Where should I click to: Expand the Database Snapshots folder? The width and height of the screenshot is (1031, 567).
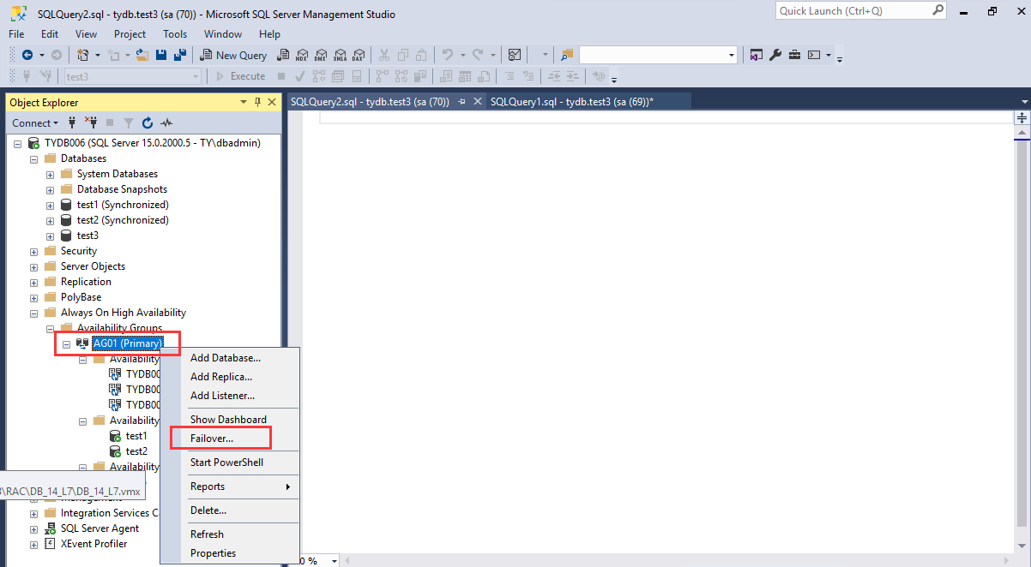pyautogui.click(x=51, y=189)
